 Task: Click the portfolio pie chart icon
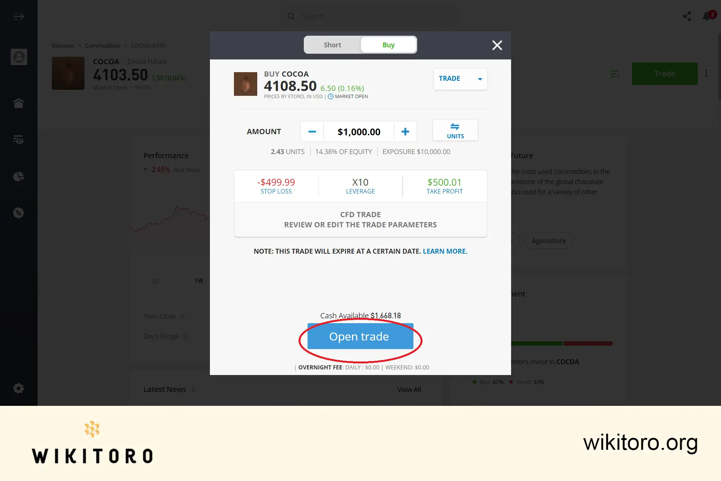(19, 176)
